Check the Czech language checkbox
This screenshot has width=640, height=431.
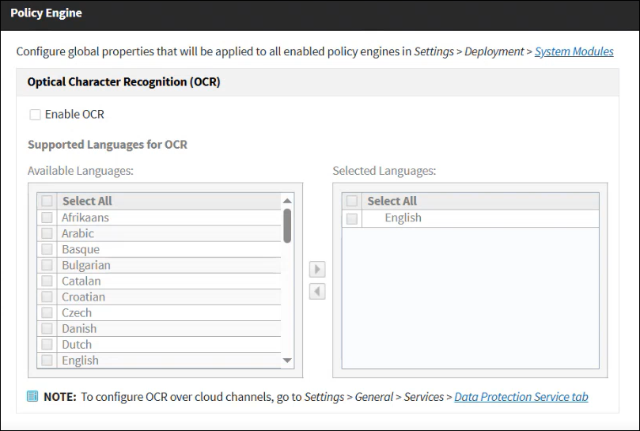[47, 312]
